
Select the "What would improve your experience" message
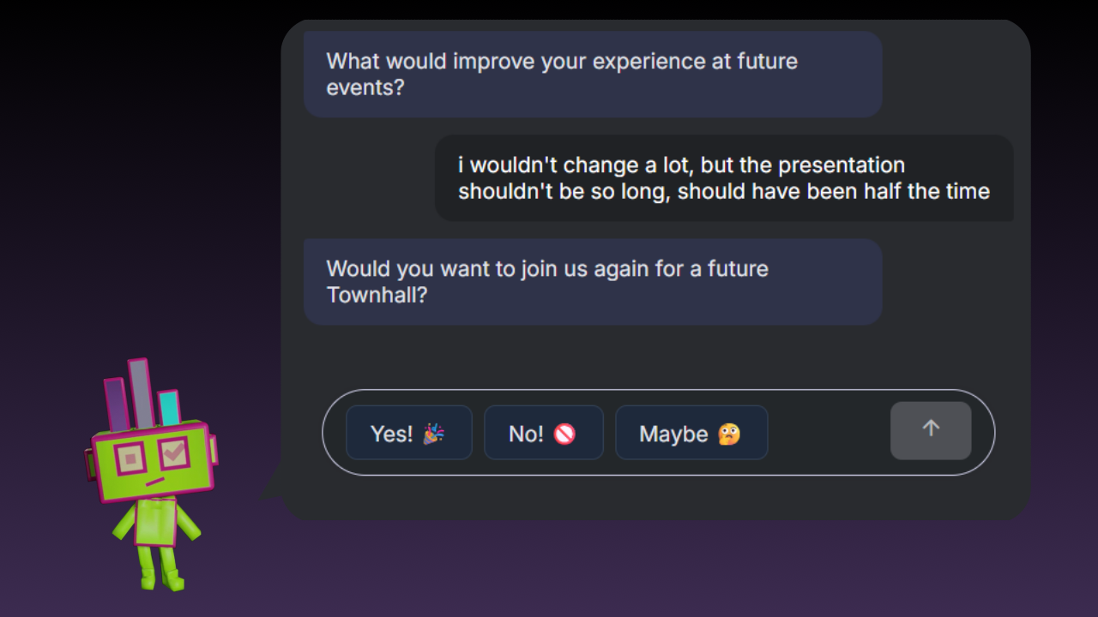tap(593, 75)
